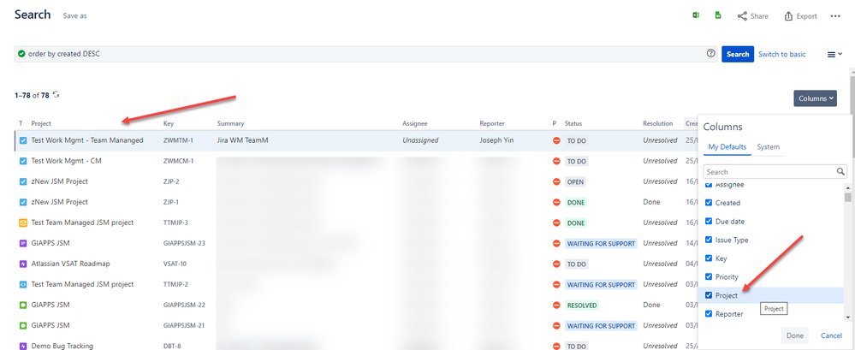
Task: Sort by Status column header
Action: click(573, 124)
